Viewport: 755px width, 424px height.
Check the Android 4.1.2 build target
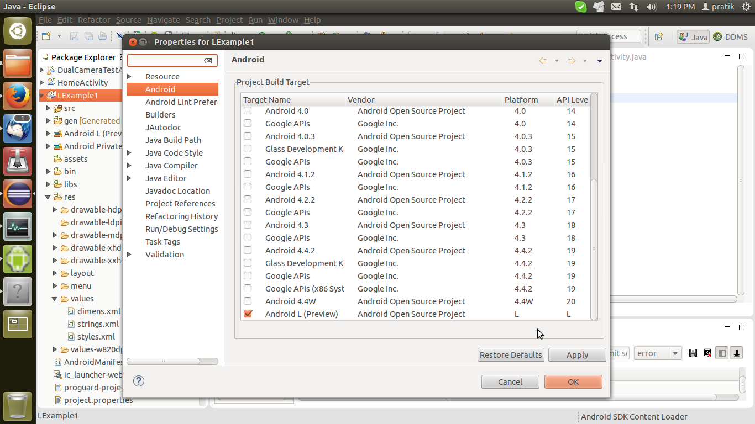coord(248,174)
